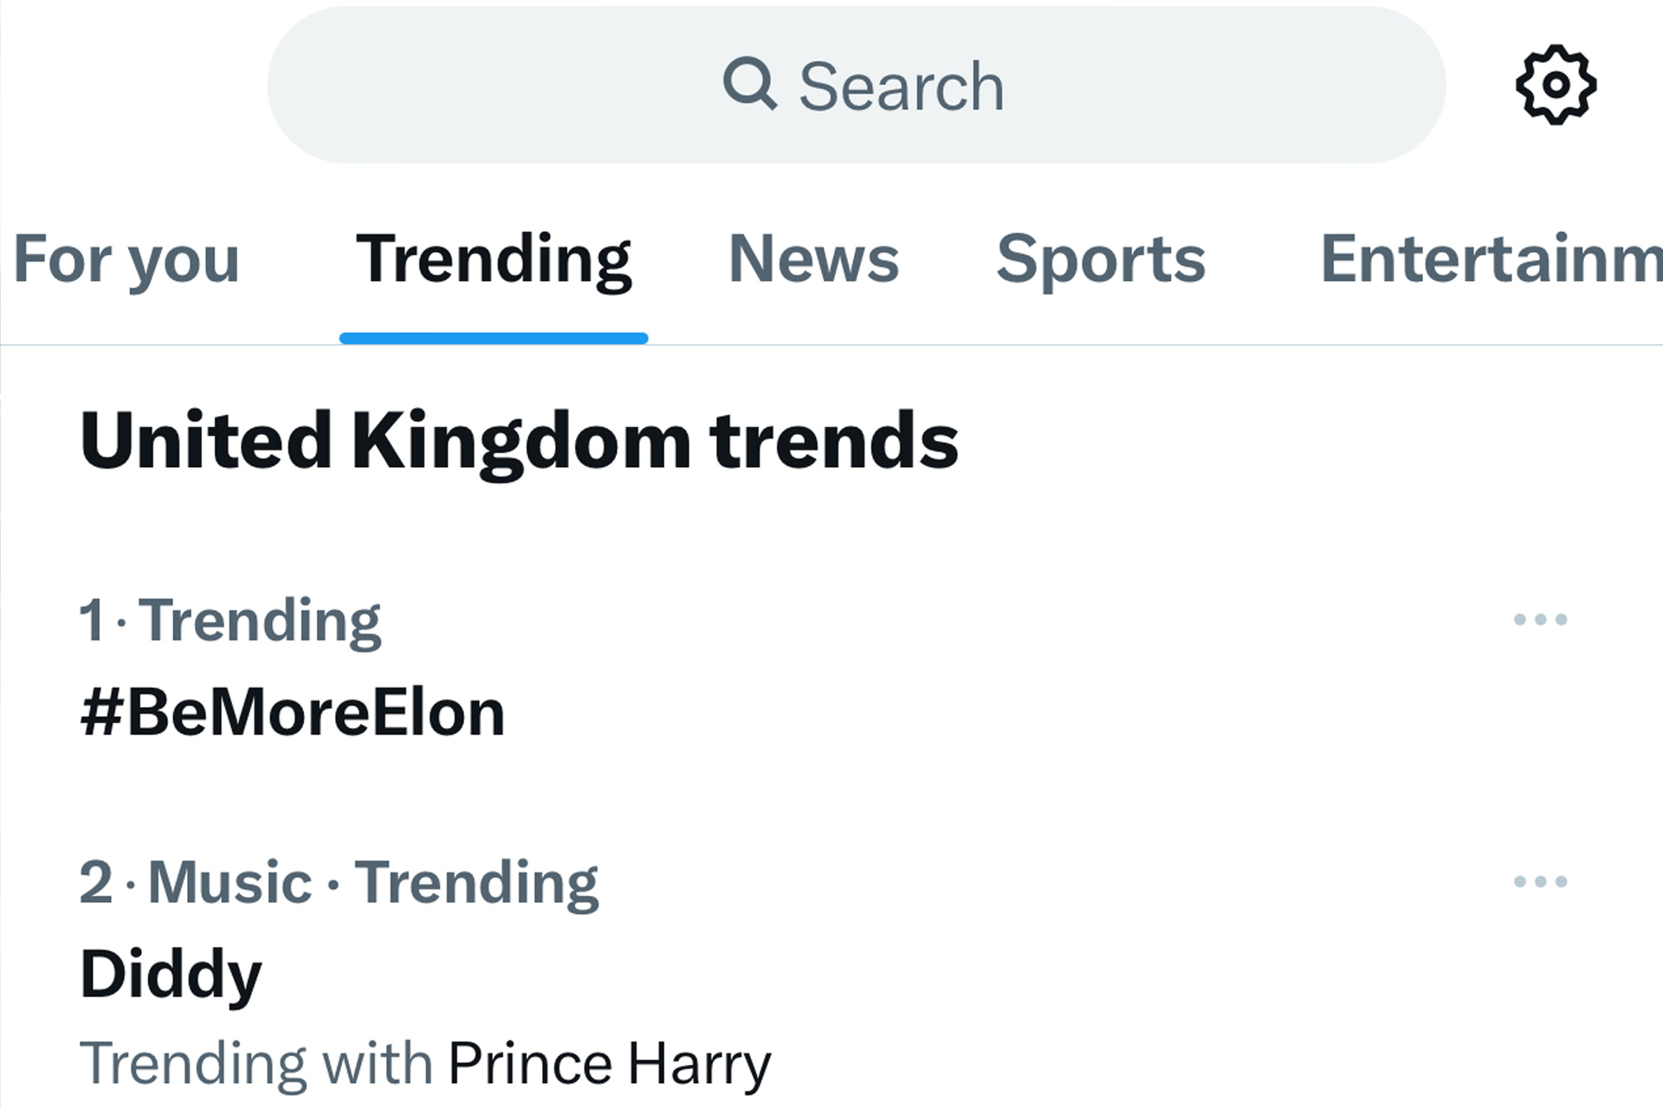Open the Diddy trending topic
Image resolution: width=1663 pixels, height=1109 pixels.
171,974
